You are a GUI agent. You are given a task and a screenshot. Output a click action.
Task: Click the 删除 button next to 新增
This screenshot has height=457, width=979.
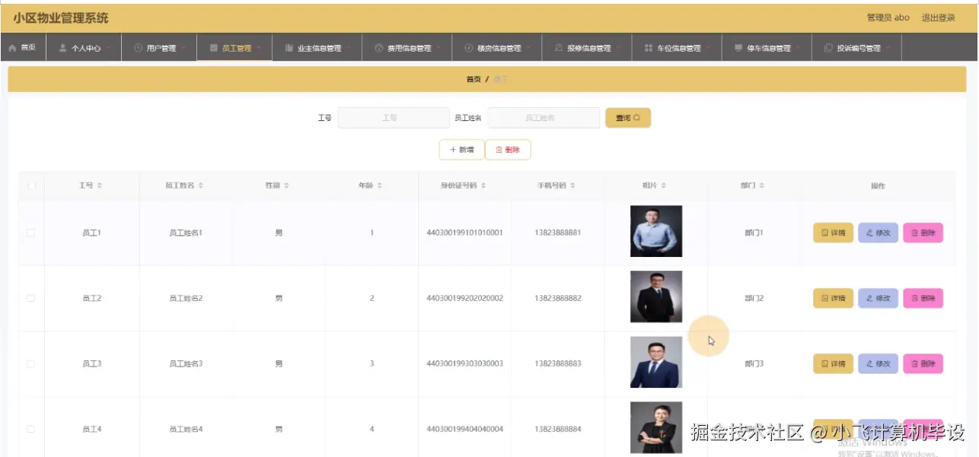(x=508, y=150)
